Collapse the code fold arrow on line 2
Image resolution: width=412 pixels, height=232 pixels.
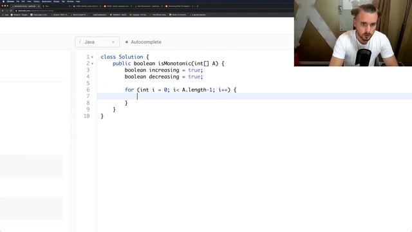pos(92,64)
